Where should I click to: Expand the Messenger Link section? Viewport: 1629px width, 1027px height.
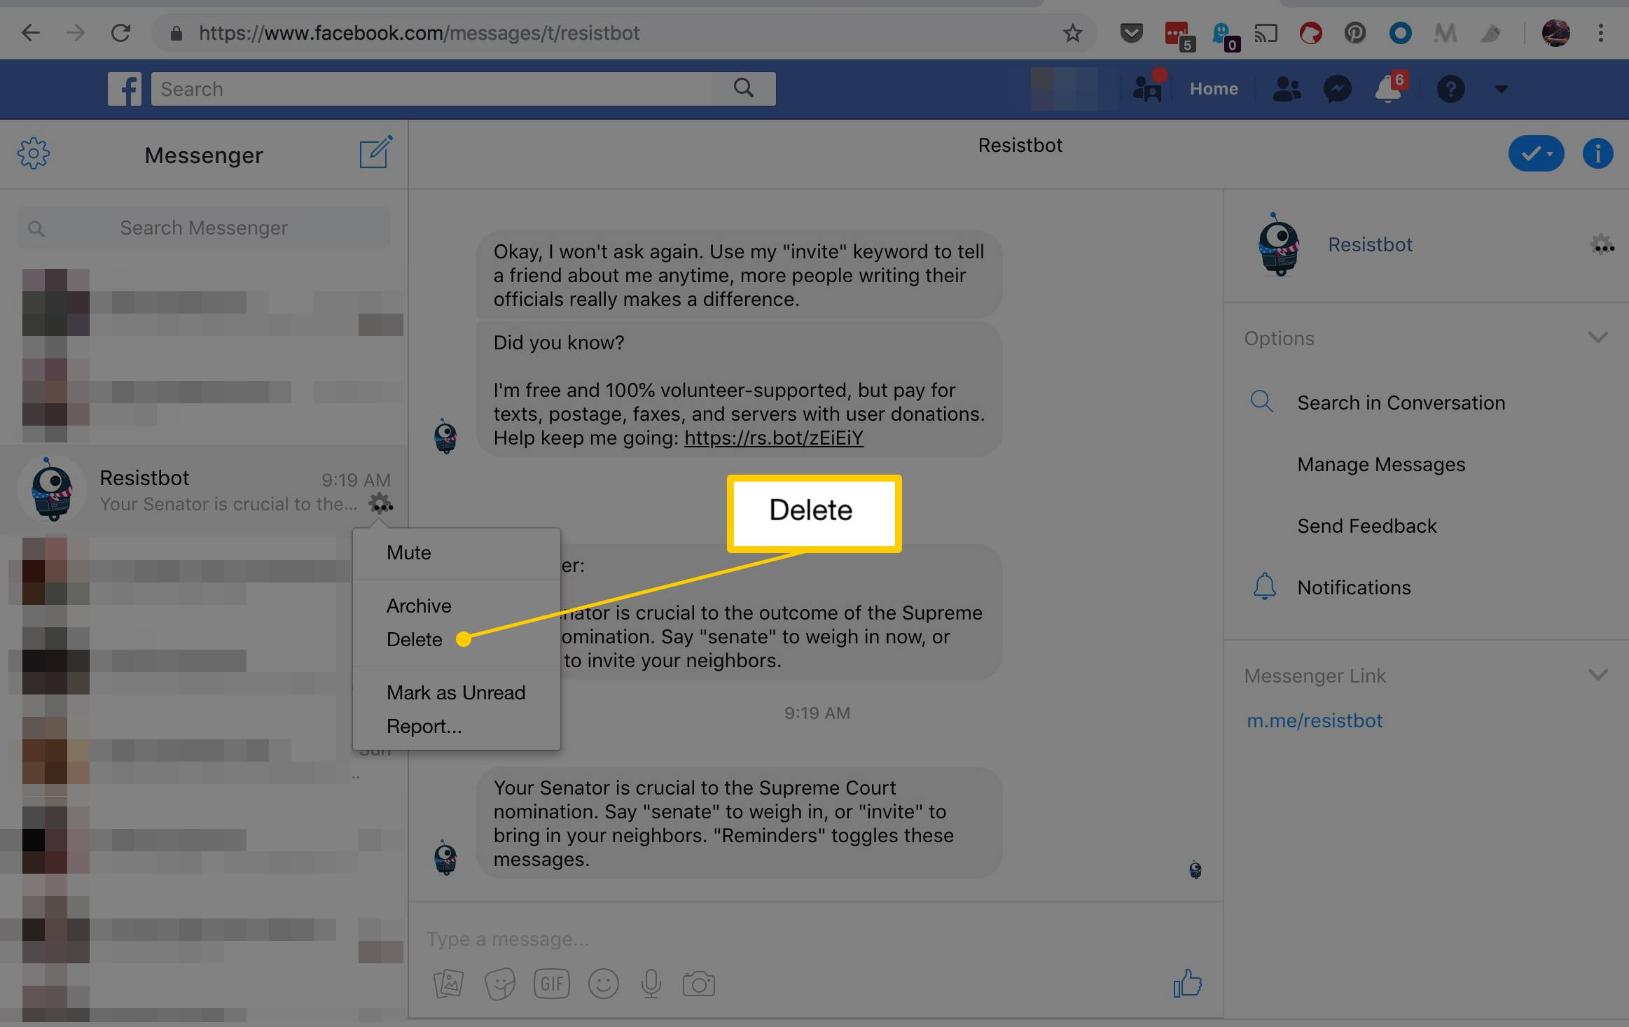1600,676
